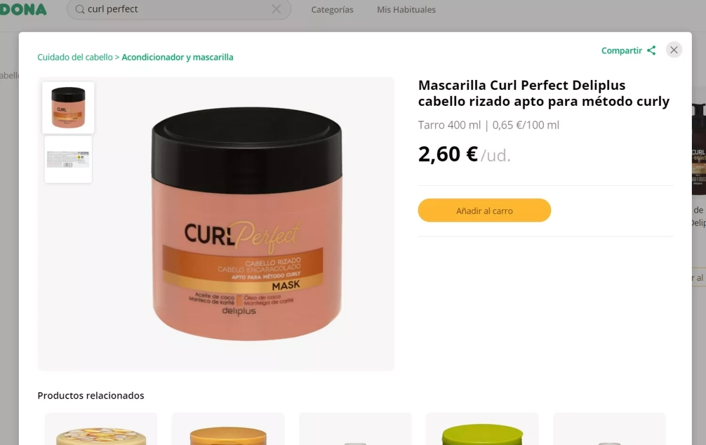This screenshot has width=706, height=445.
Task: Clear the search field with X icon
Action: tap(276, 9)
